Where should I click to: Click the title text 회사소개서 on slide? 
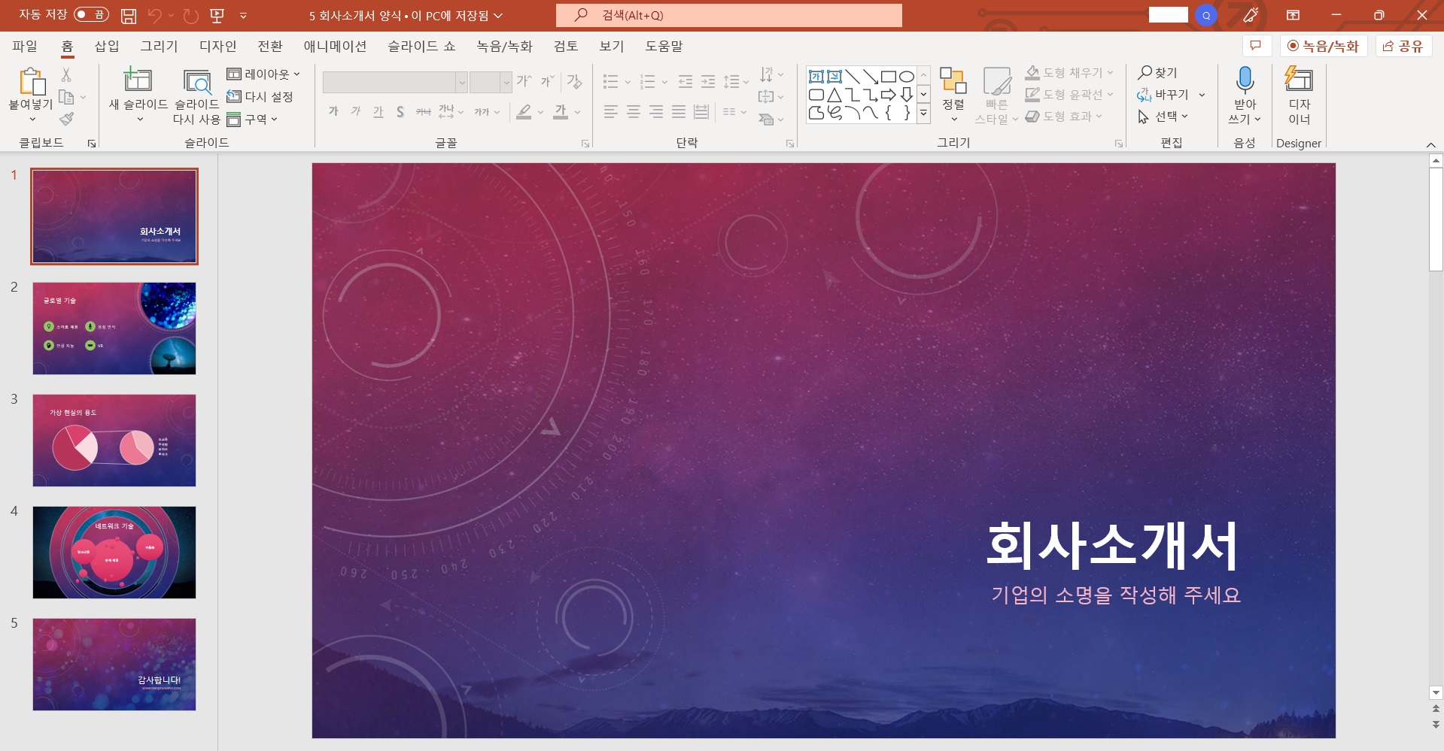pyautogui.click(x=1112, y=546)
